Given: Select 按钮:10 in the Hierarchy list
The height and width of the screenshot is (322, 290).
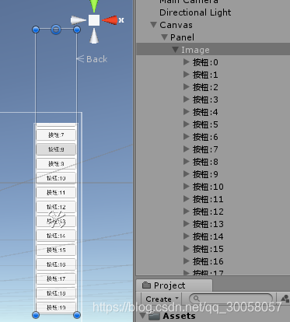Looking at the screenshot, I should pyautogui.click(x=208, y=187).
